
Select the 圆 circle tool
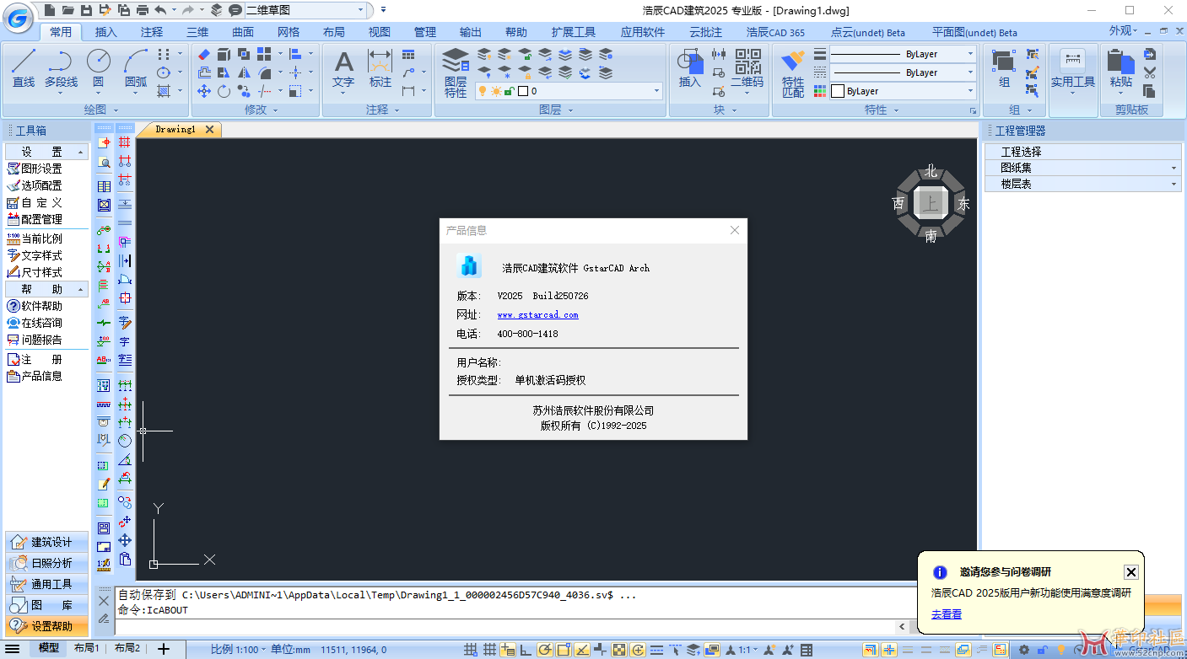99,69
